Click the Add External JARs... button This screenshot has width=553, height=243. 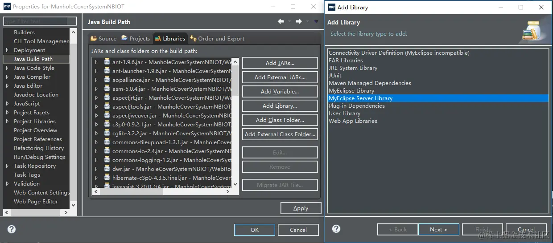point(280,77)
